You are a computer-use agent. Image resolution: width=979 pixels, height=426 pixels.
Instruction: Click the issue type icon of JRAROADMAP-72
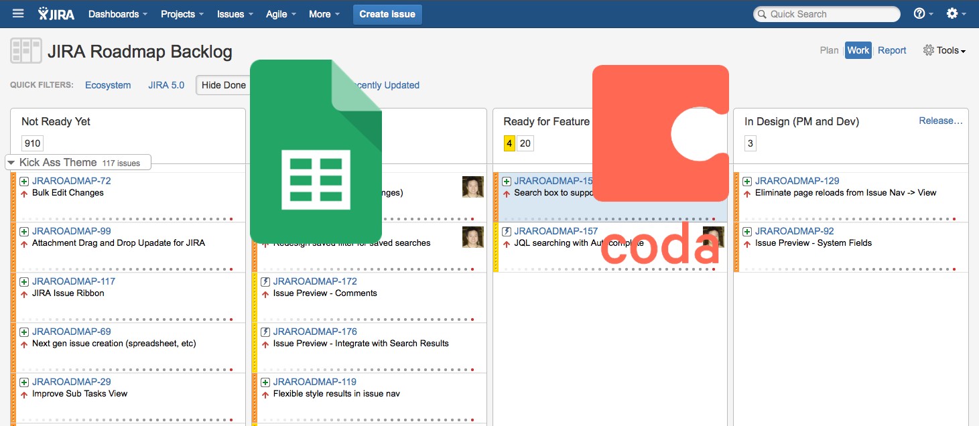coord(24,181)
